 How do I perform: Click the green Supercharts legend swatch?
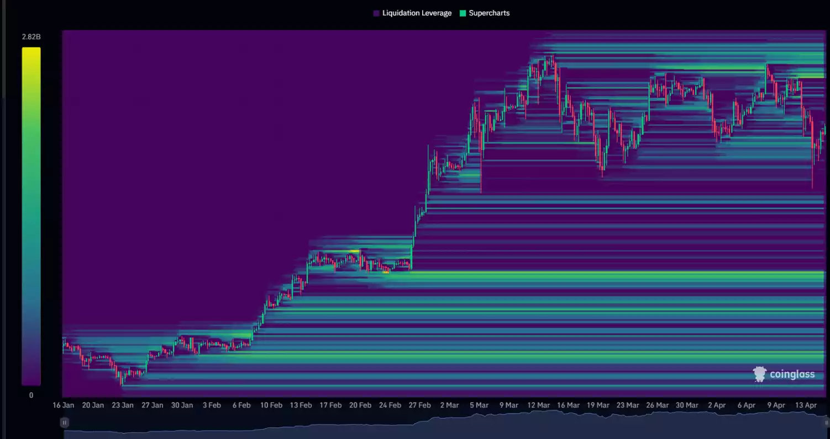[x=463, y=13]
